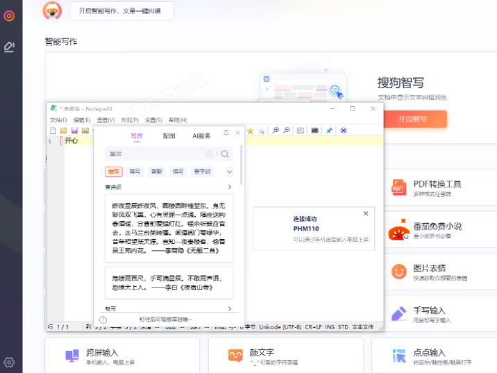Open the 跨屏输入 card
Viewport: 497px width, 373px height.
122,356
